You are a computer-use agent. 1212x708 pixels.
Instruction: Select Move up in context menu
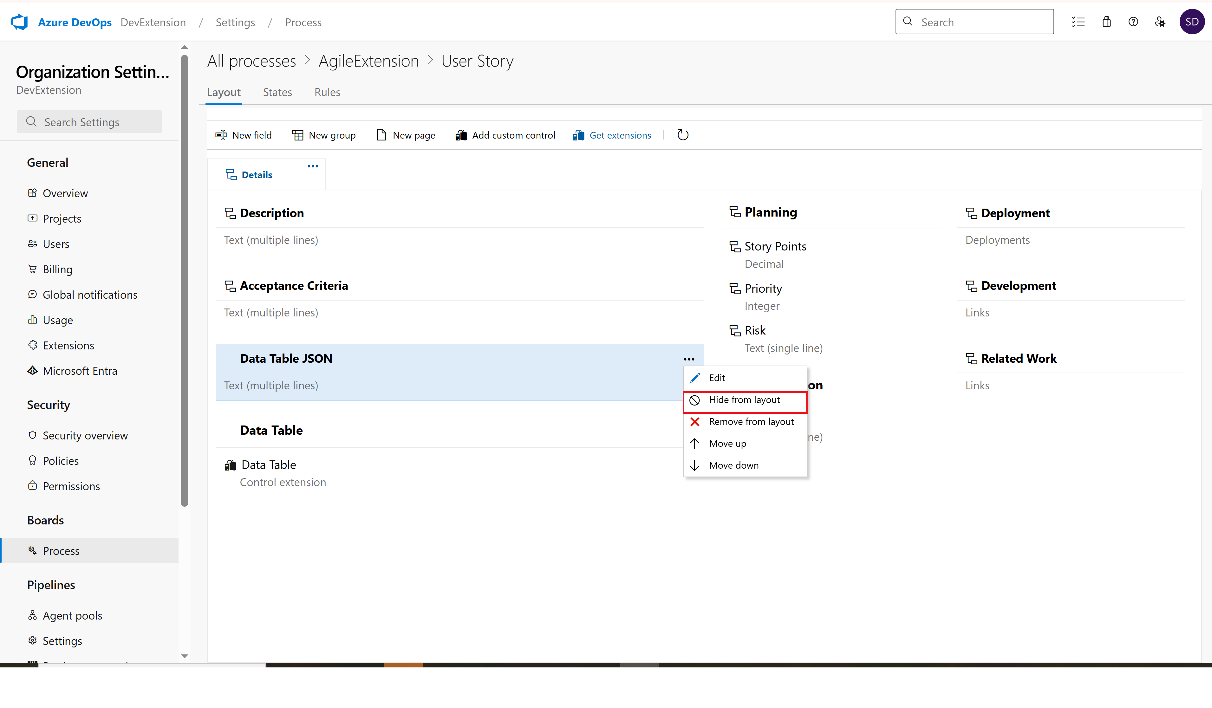(727, 444)
